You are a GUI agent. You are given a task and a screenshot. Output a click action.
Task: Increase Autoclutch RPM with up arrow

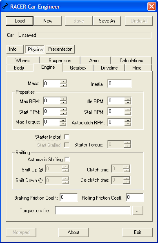tap(128, 120)
